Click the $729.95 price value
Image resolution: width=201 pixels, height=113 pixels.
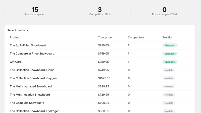[x=104, y=95]
